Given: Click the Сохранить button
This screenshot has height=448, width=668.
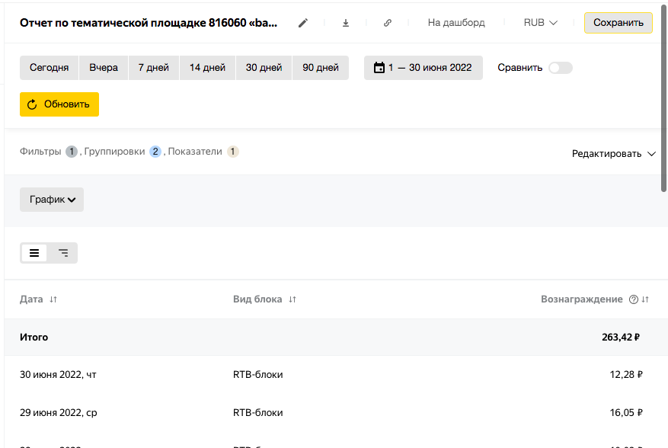Looking at the screenshot, I should pos(618,23).
